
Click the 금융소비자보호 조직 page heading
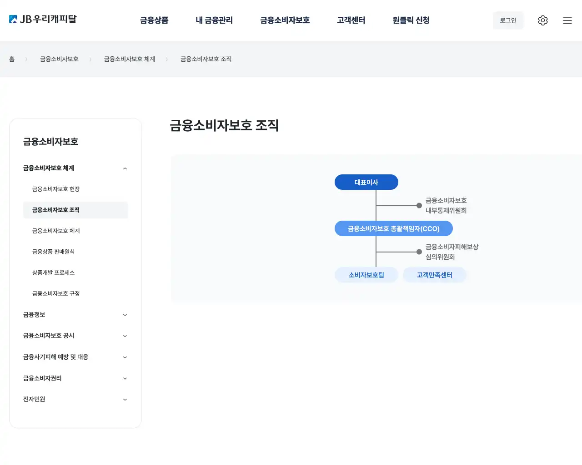click(x=224, y=125)
